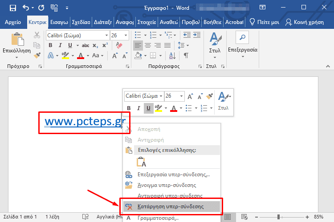334x222 pixels.
Task: Toggle justify alignment
Action: (x=167, y=45)
